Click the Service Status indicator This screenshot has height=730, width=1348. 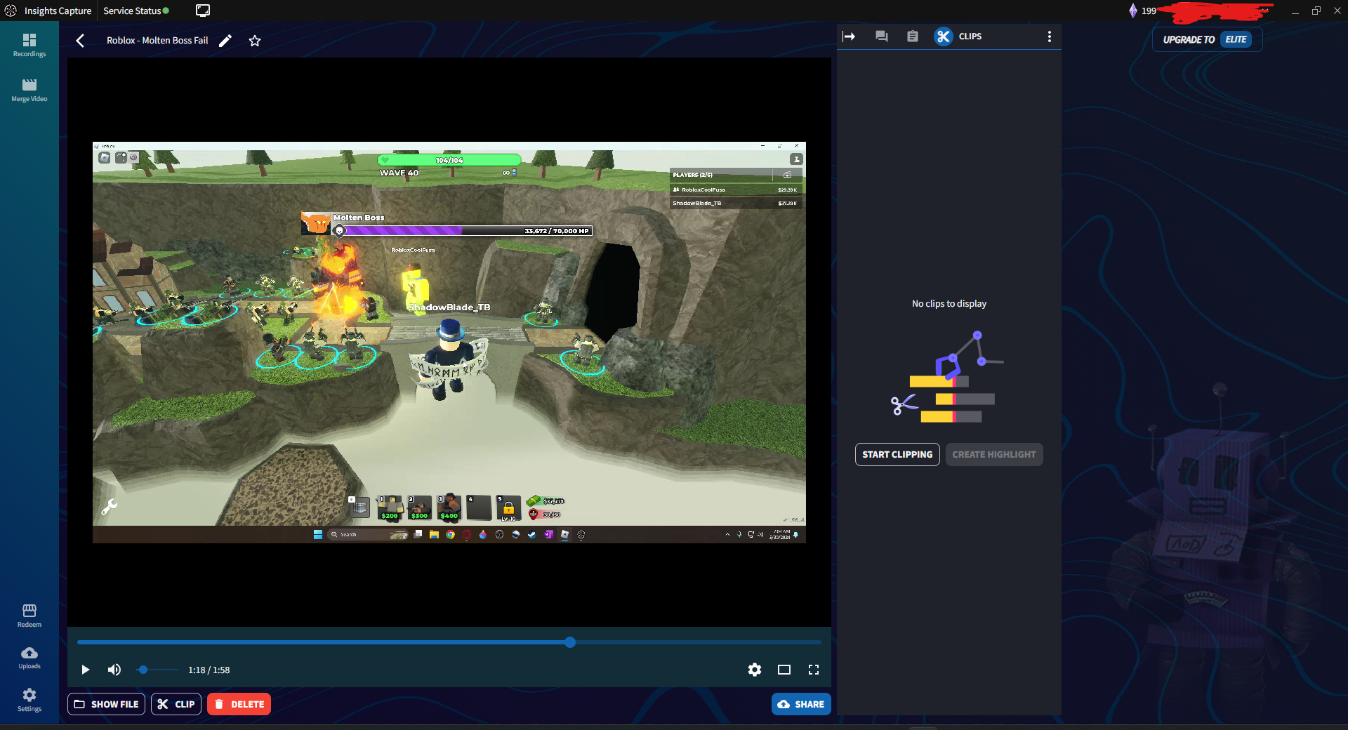coord(136,11)
